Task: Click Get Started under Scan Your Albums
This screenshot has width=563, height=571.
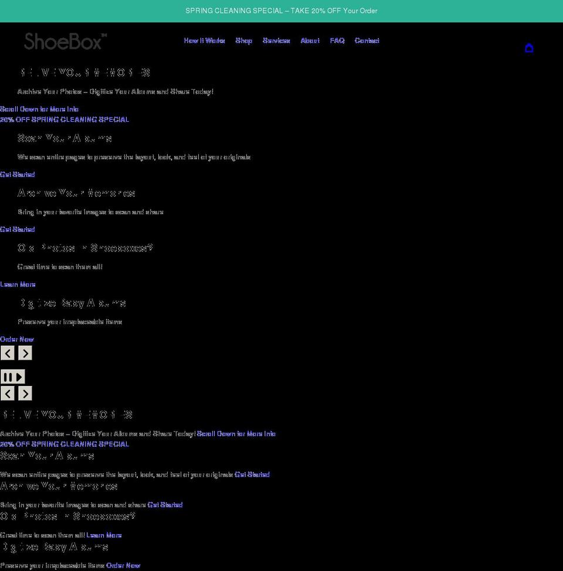Action: click(x=17, y=175)
